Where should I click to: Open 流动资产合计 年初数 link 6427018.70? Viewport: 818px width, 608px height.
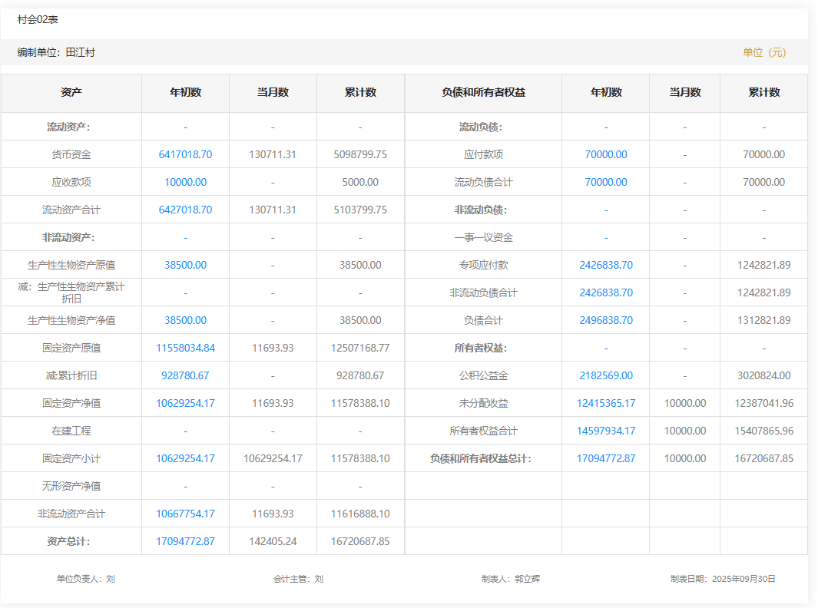(185, 210)
